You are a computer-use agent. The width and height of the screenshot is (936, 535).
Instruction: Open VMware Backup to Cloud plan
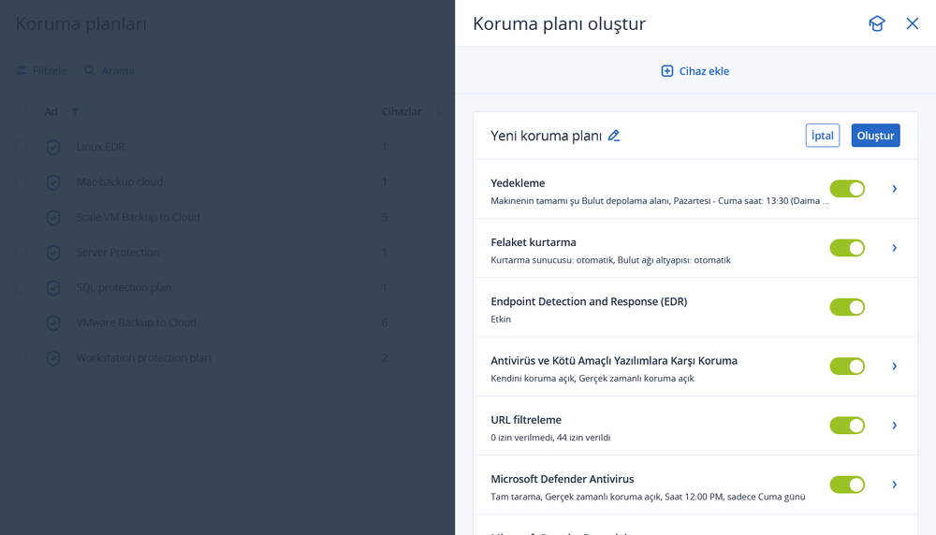pos(136,323)
